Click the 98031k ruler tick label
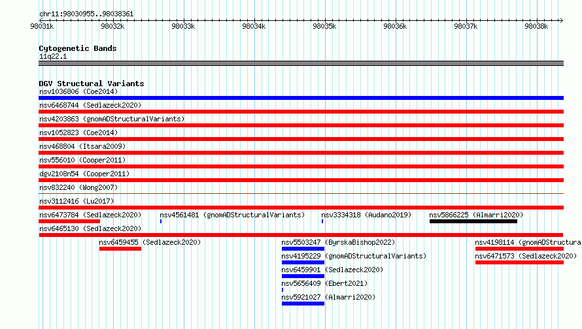Screen dimensions: 582x329 click(x=42, y=26)
